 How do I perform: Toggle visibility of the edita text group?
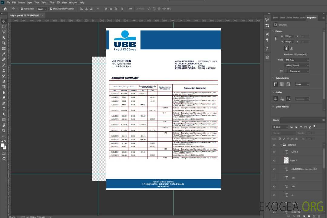tap(274, 145)
